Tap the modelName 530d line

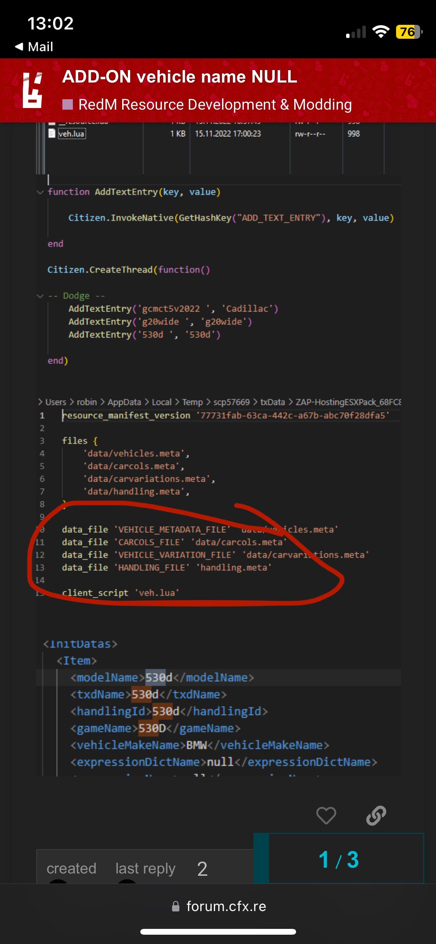click(162, 677)
